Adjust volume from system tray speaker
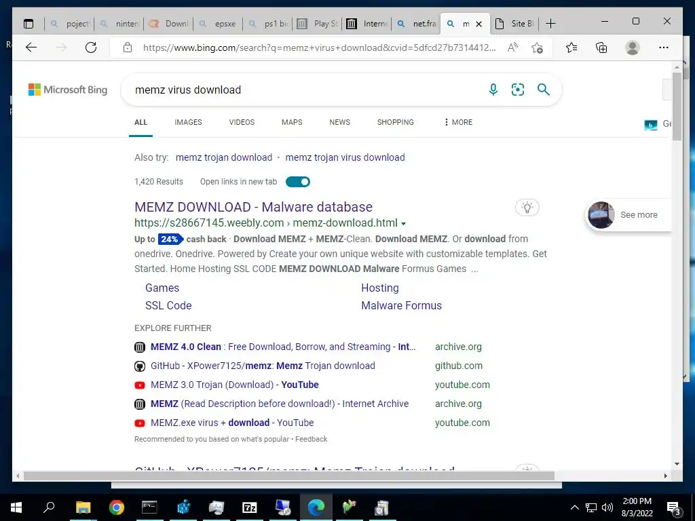This screenshot has width=695, height=521. pyautogui.click(x=607, y=507)
